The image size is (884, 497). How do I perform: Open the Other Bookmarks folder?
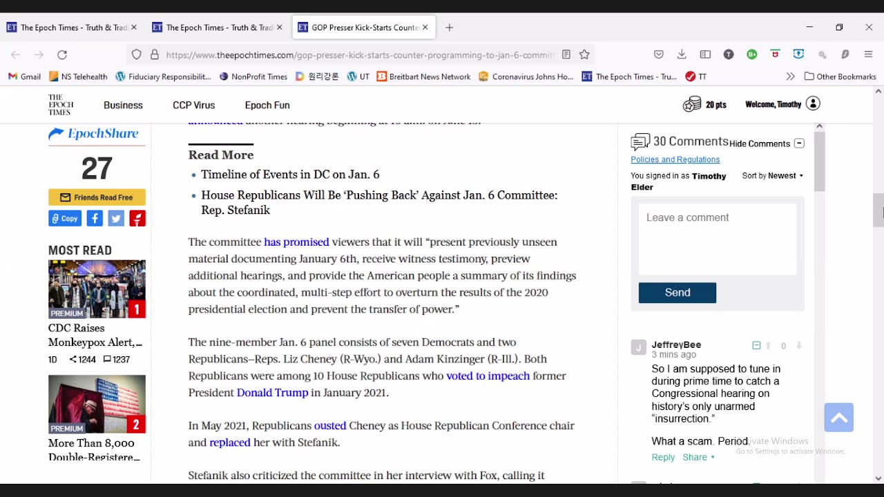coord(840,77)
